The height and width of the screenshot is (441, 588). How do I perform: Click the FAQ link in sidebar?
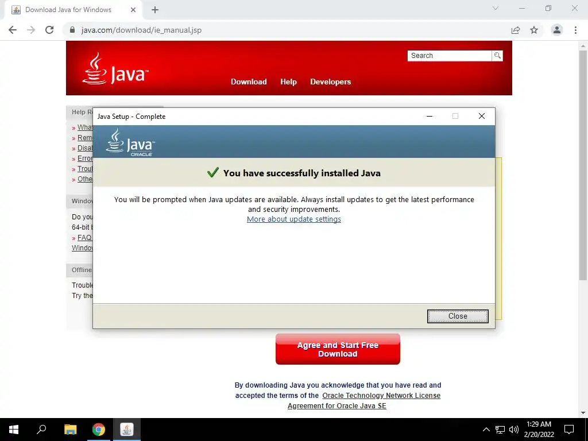[84, 238]
